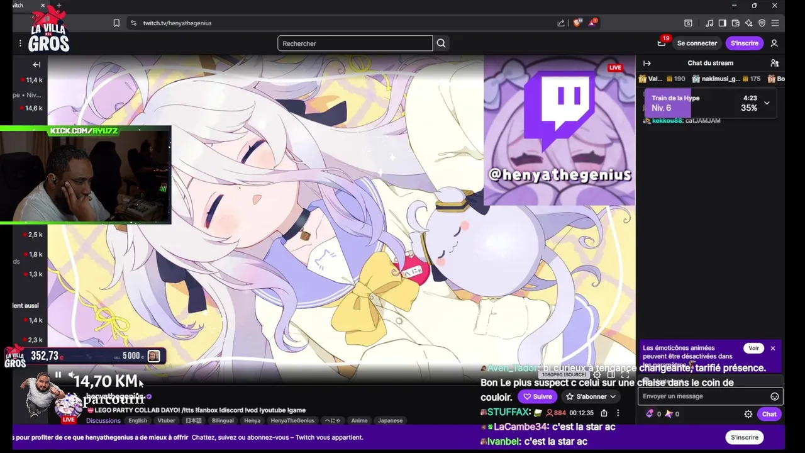Open the emote picker smiley
This screenshot has height=453, width=805.
pyautogui.click(x=774, y=396)
